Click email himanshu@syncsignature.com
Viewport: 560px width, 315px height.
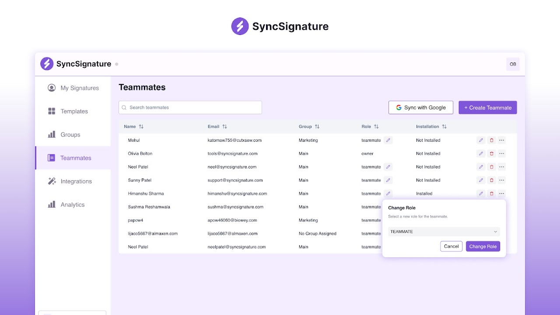click(237, 193)
